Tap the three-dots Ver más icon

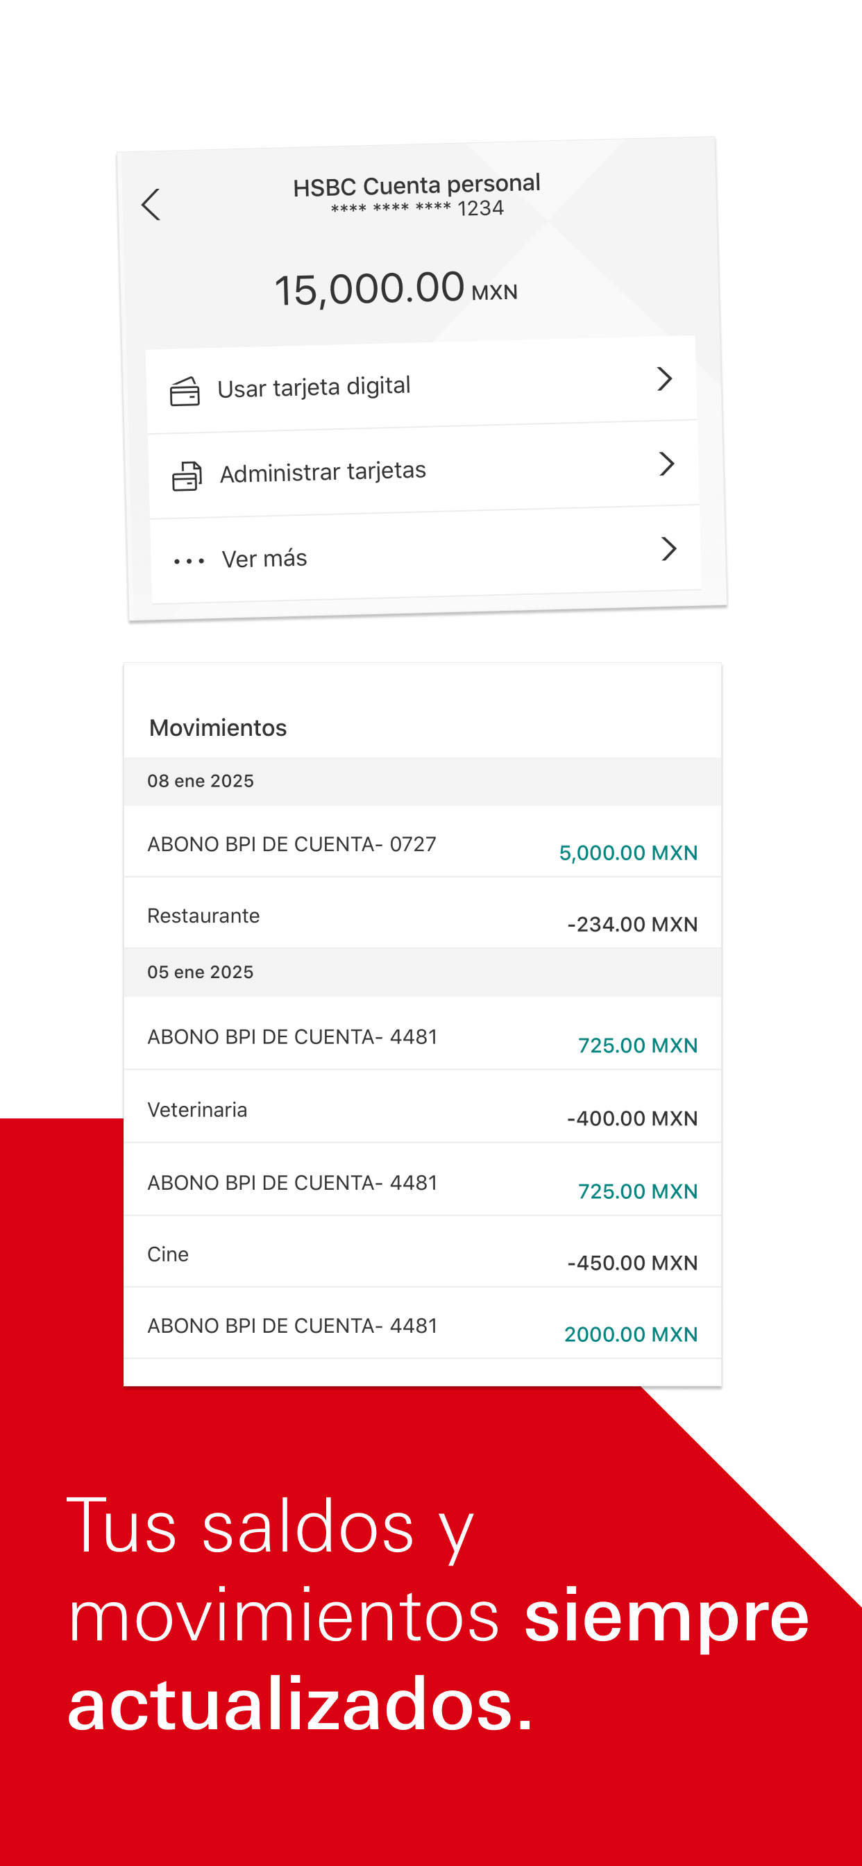coord(189,561)
